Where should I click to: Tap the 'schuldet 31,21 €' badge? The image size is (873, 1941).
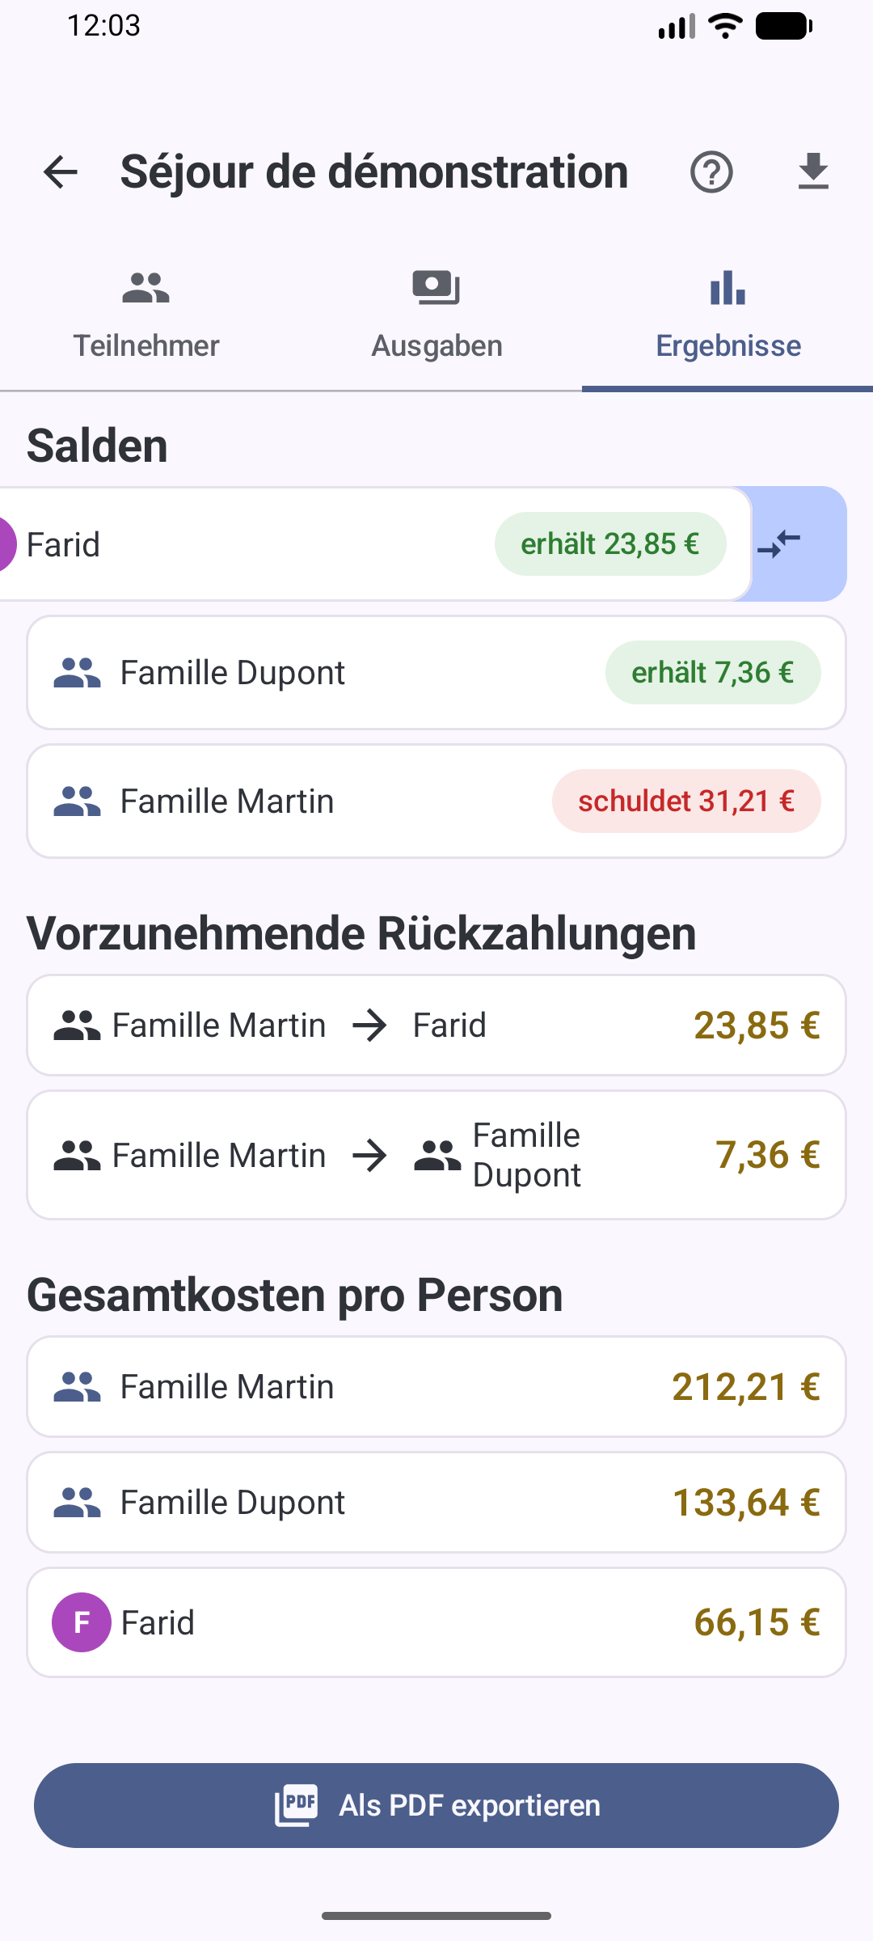686,801
